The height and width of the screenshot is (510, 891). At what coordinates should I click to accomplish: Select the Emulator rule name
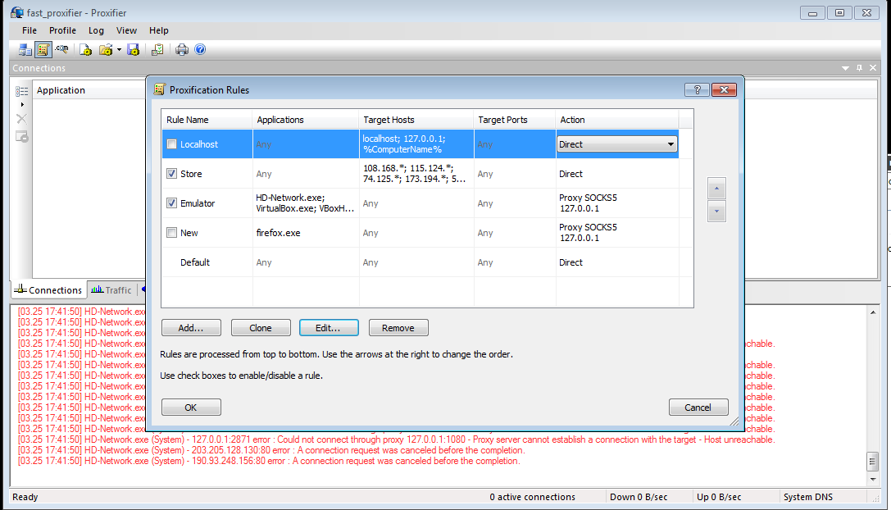pyautogui.click(x=198, y=203)
